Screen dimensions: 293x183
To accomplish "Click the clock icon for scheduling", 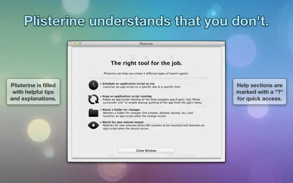I will pos(93,85).
